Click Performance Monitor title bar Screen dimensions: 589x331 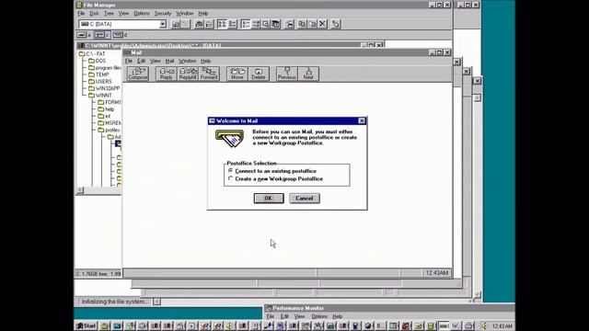389,308
